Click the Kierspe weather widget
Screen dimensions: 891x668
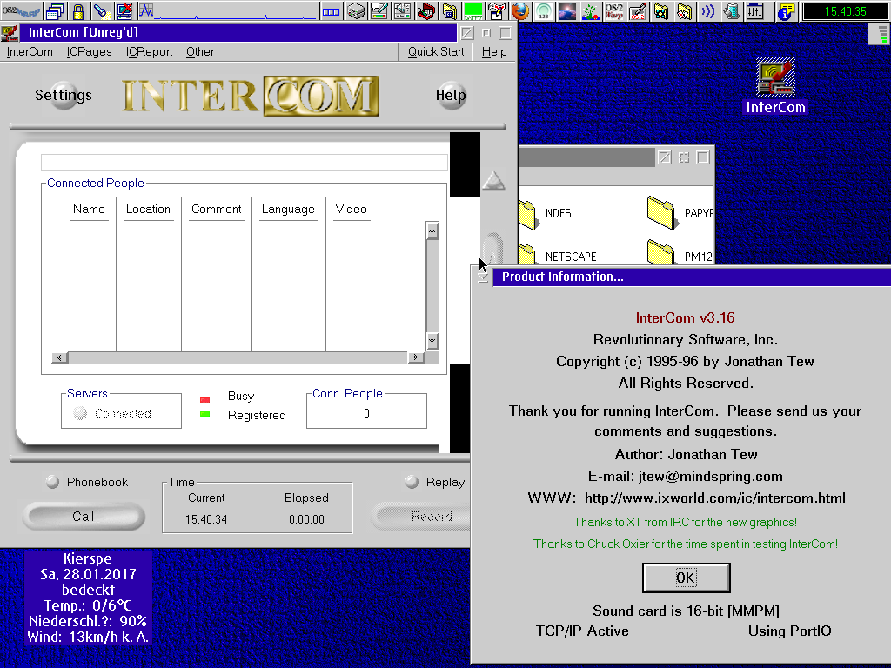(88, 598)
